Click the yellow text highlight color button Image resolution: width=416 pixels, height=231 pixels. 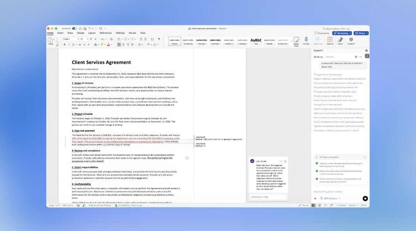[x=102, y=45]
